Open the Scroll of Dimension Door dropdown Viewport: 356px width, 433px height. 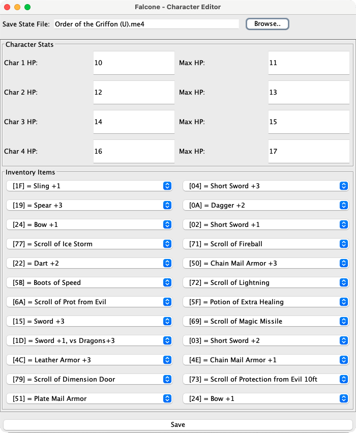coord(90,379)
